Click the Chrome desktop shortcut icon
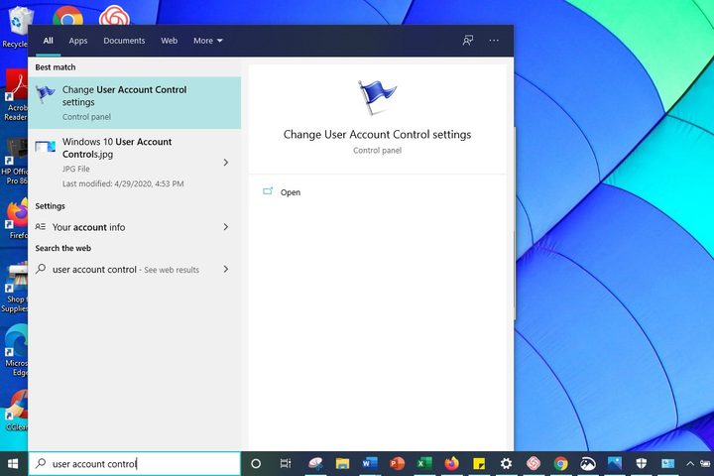This screenshot has height=476, width=714. pyautogui.click(x=67, y=16)
